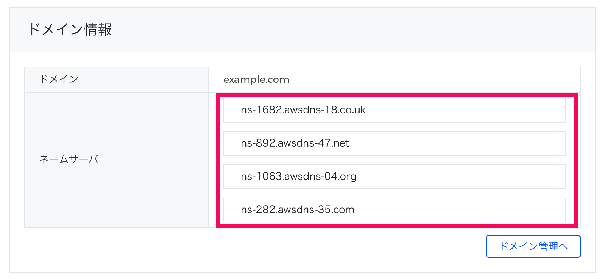The height and width of the screenshot is (279, 605).
Task: Click the awsdns-35 nameserver text
Action: coord(298,210)
